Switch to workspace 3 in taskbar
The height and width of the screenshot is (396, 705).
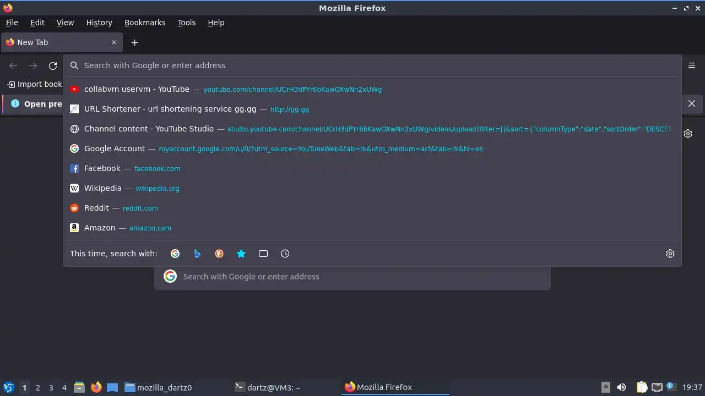51,387
